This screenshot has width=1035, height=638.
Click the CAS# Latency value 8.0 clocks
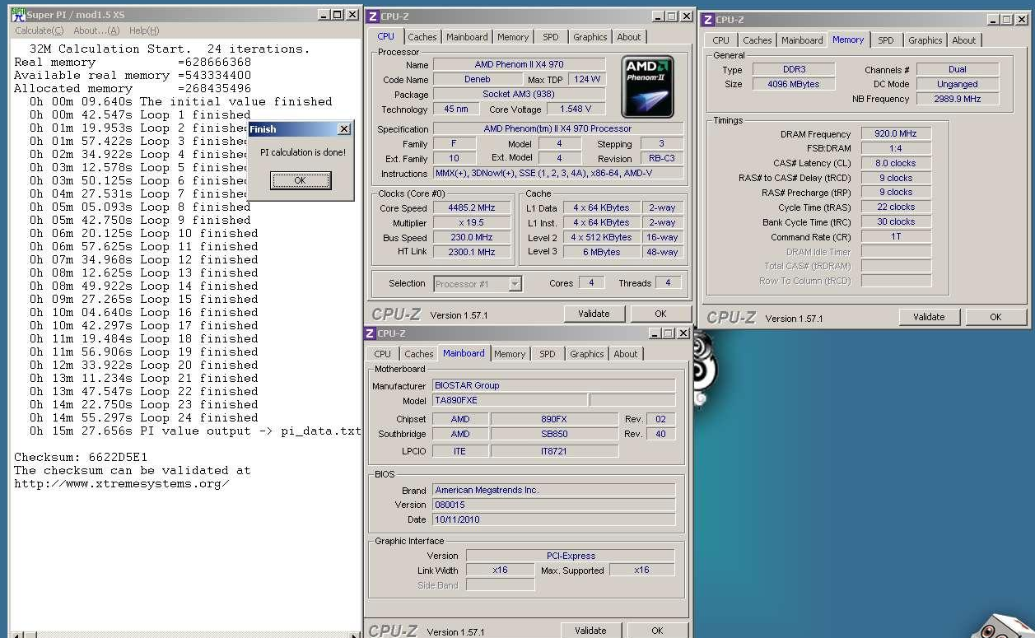point(896,164)
